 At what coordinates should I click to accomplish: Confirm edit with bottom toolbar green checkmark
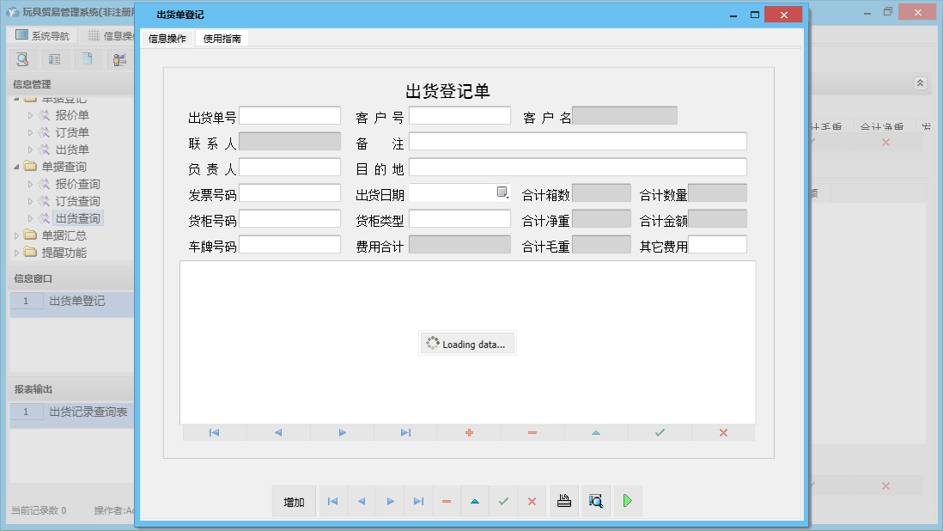coord(503,502)
